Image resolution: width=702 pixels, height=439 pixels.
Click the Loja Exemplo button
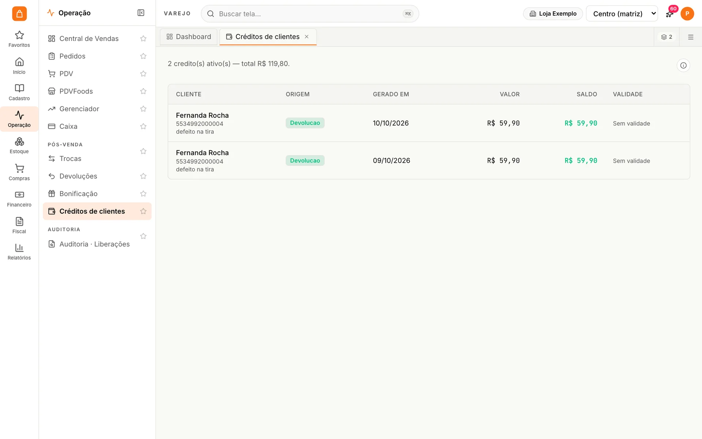553,14
